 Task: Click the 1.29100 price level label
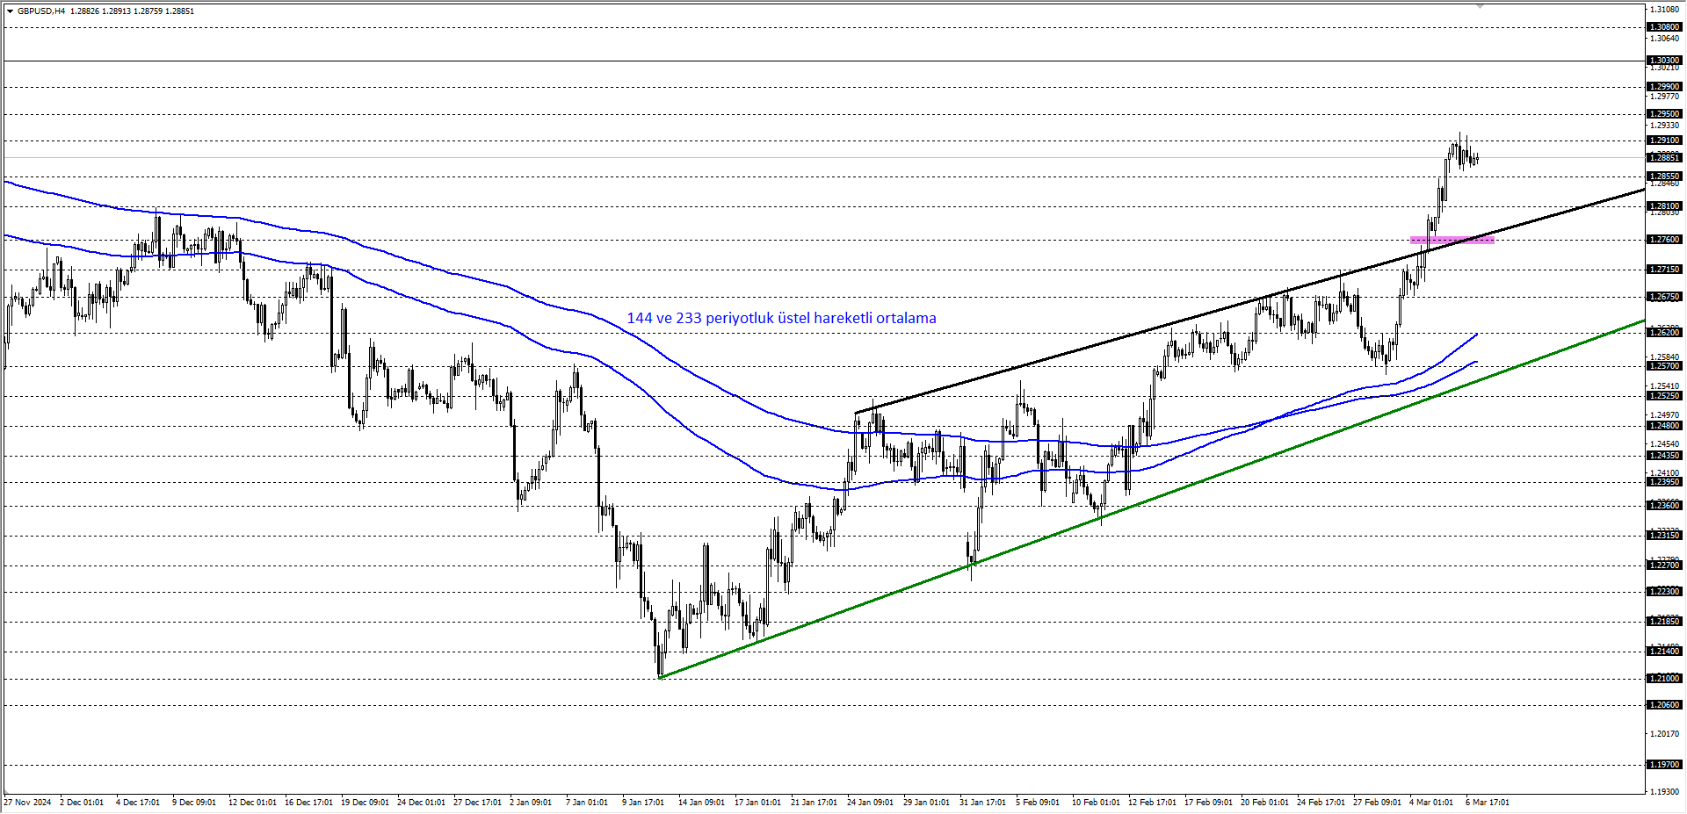(1664, 140)
